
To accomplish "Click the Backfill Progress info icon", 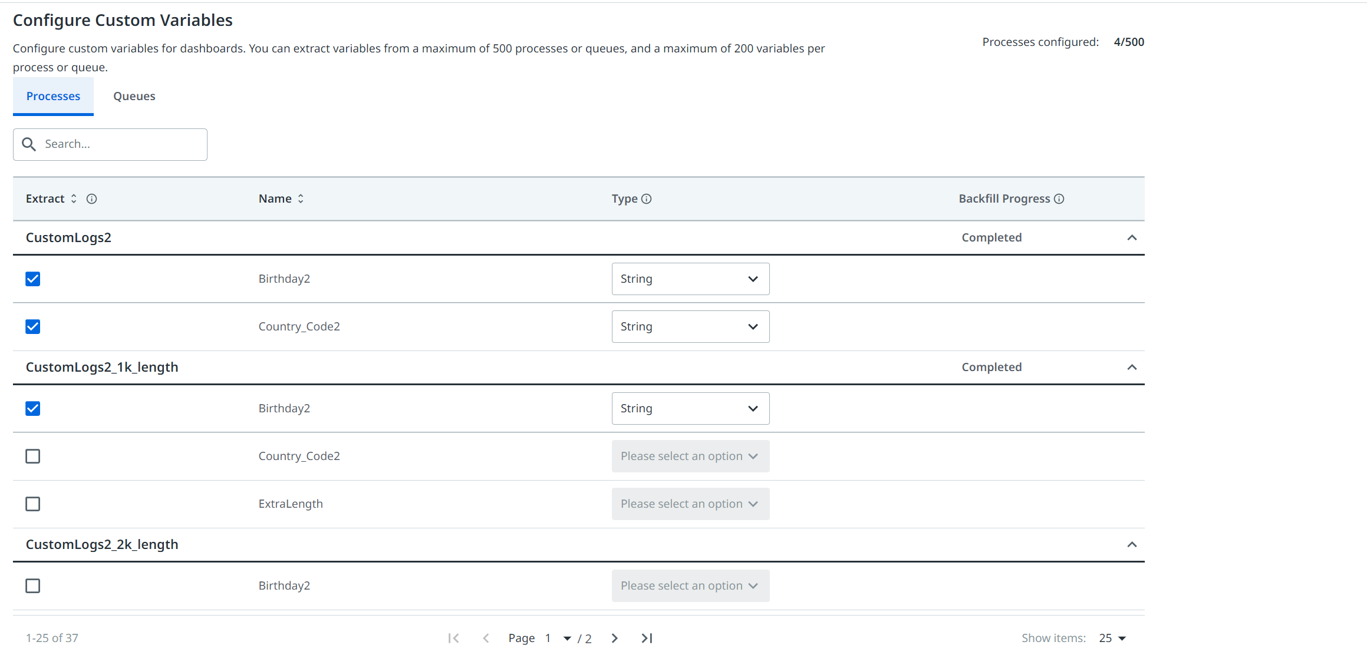I will click(x=1059, y=199).
